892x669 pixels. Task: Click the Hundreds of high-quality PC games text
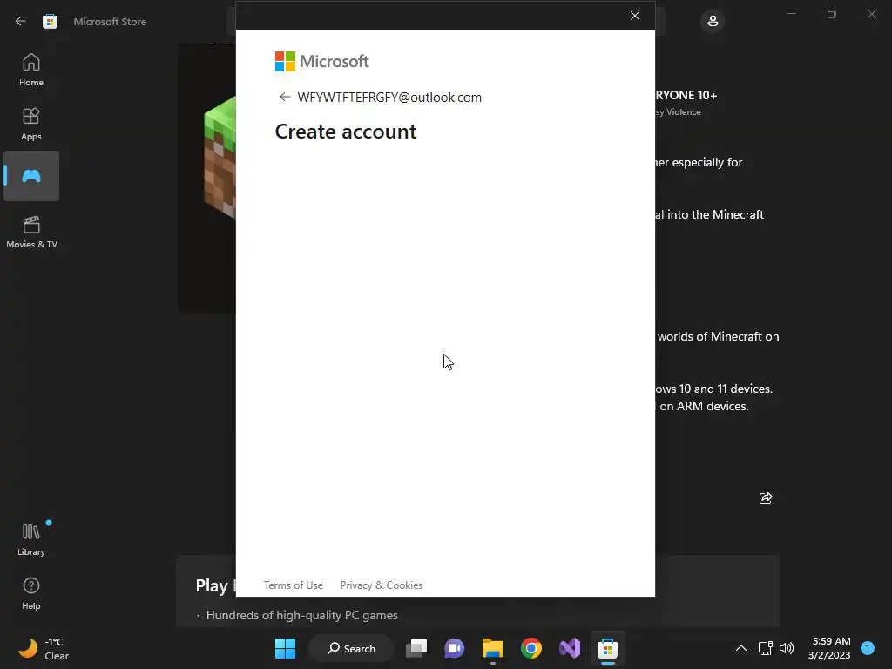coord(301,615)
